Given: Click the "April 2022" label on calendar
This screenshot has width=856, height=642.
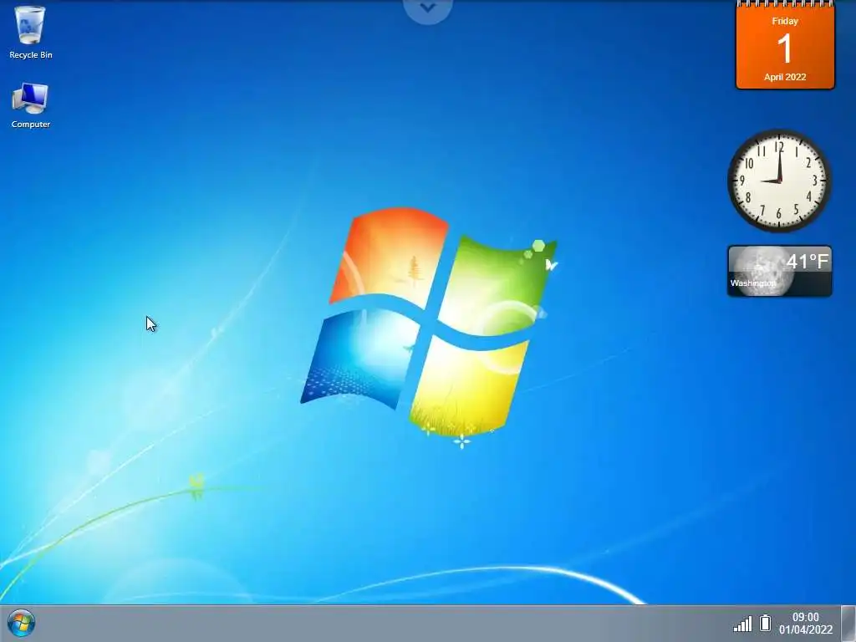Looking at the screenshot, I should (785, 77).
